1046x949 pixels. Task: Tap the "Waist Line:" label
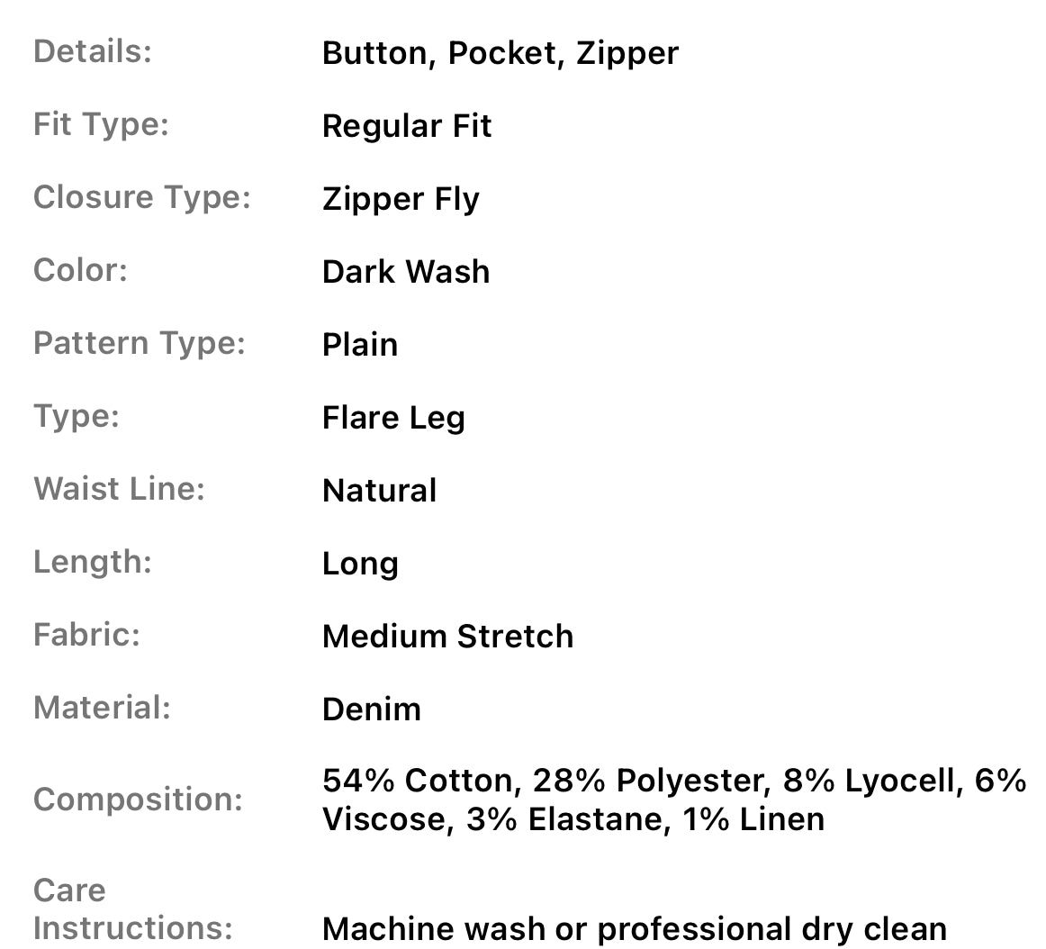119,489
